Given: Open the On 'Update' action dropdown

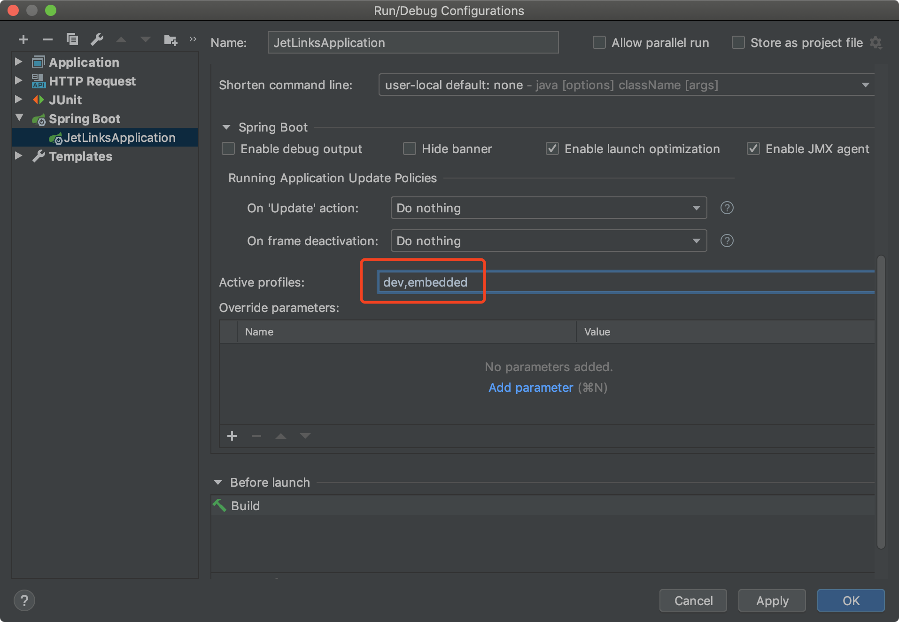Looking at the screenshot, I should tap(549, 208).
